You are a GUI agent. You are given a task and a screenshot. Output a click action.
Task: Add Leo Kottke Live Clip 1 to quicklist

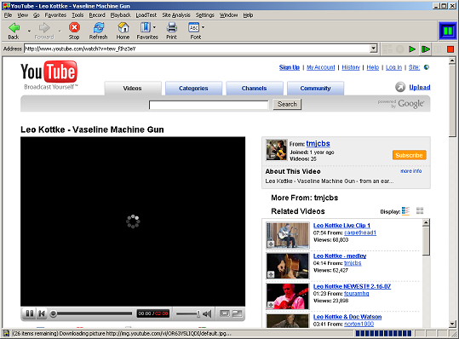click(271, 244)
